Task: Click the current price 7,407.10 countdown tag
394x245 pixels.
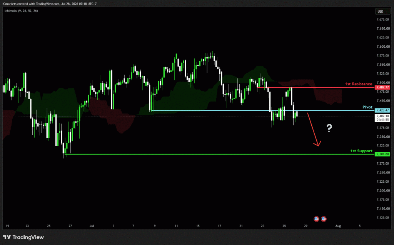Action: pos(382,118)
